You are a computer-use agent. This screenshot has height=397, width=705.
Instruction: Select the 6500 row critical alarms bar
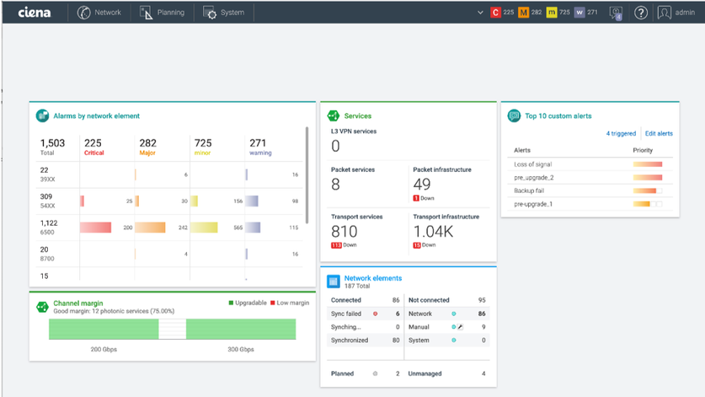click(x=95, y=228)
